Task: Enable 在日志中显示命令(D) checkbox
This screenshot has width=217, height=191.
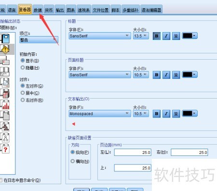Action: pyautogui.click(x=20, y=180)
